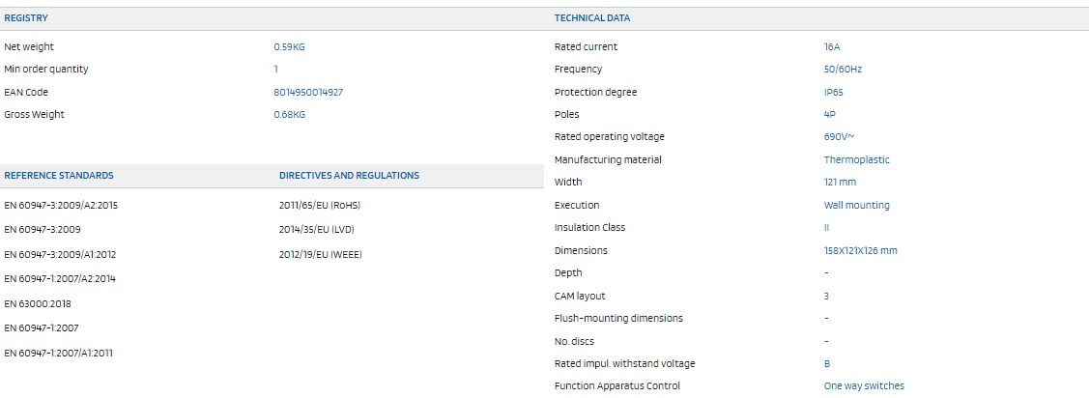Click the 2011/65/EU (RoHS) directive entry

click(x=319, y=206)
